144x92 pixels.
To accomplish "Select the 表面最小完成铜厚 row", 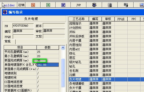I will coord(32,69).
